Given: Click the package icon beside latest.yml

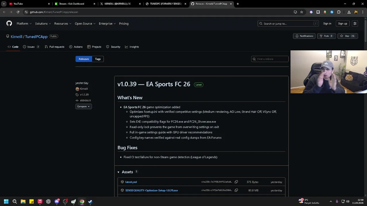Looking at the screenshot, I should (x=122, y=182).
